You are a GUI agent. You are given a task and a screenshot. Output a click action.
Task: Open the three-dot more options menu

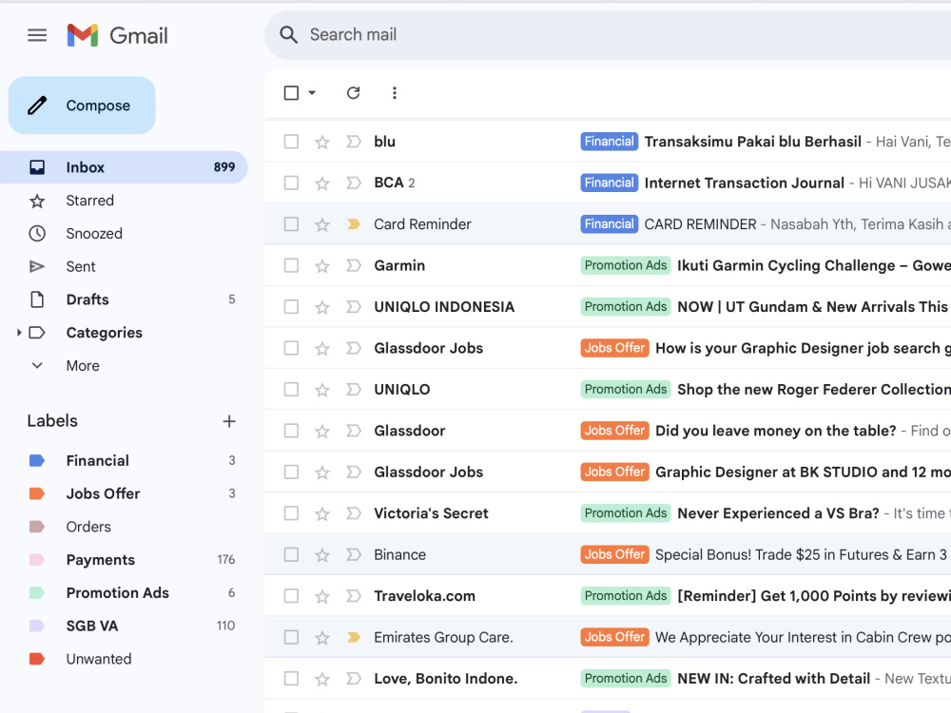[x=395, y=93]
